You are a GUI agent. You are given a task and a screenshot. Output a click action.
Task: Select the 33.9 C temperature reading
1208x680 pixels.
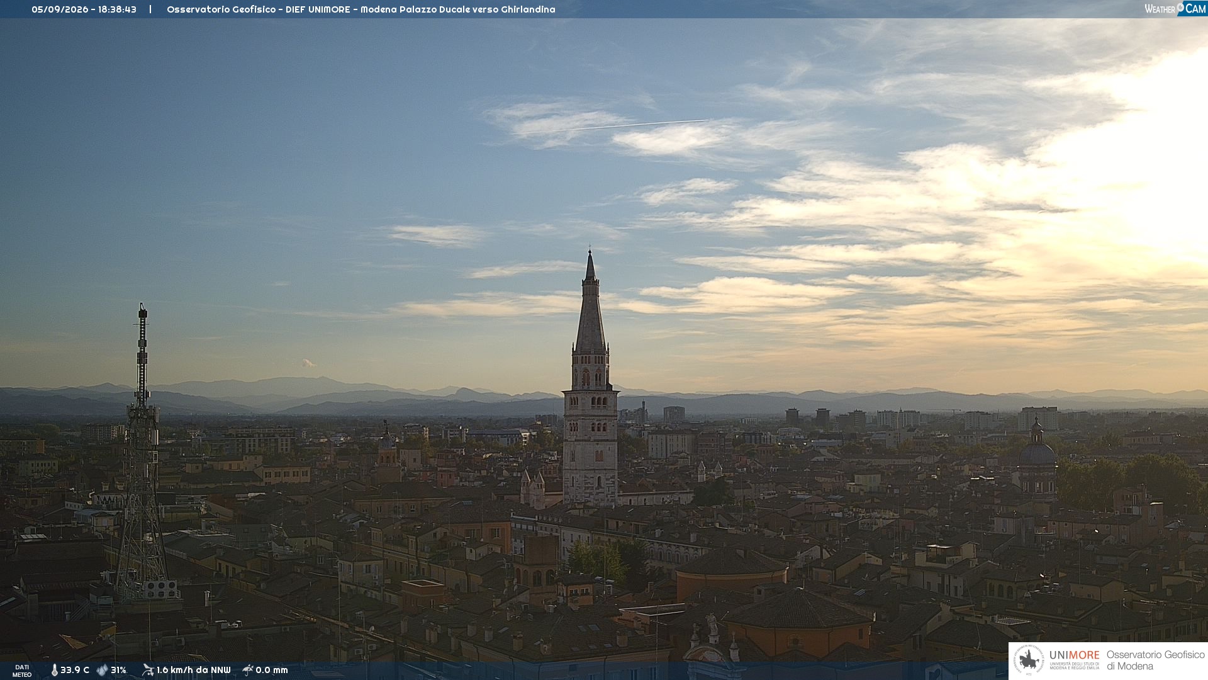[75, 670]
